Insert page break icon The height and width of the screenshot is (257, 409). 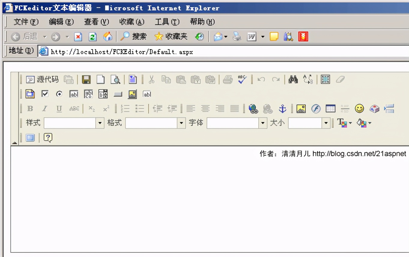click(389, 109)
